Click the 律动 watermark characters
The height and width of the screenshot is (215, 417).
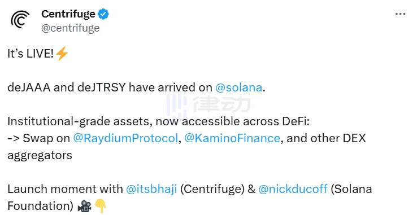pyautogui.click(x=222, y=104)
